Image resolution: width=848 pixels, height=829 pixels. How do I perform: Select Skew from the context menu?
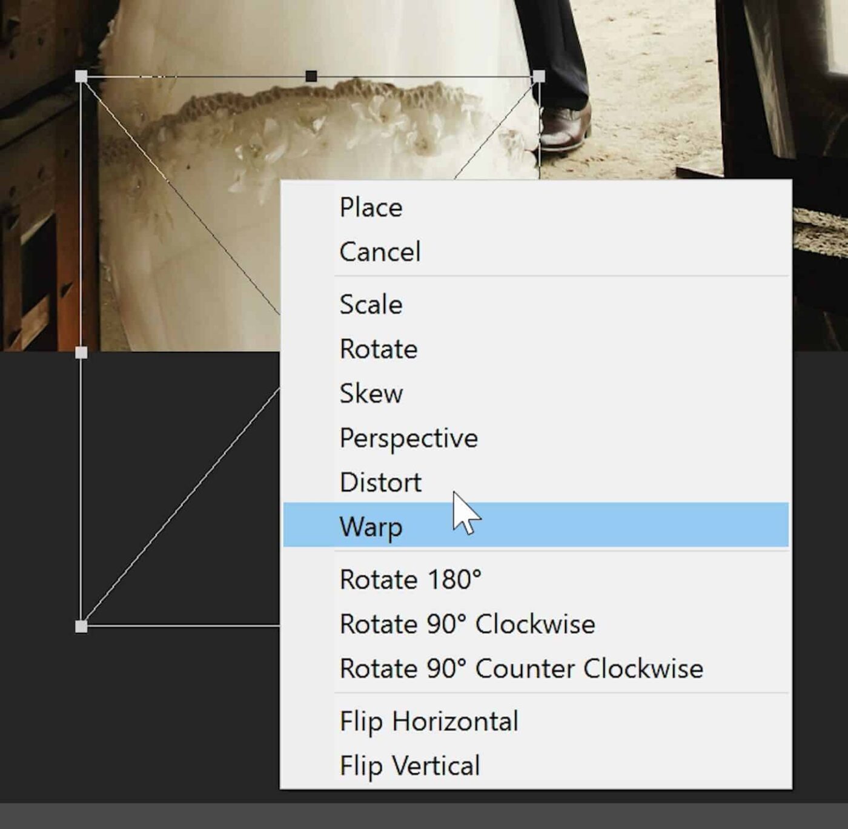pos(371,393)
